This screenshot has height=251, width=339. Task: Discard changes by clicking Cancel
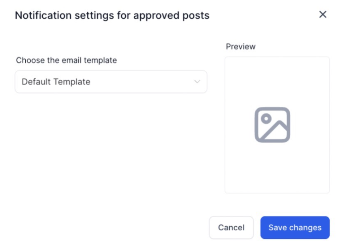231,227
